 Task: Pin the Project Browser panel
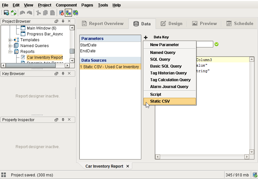tap(63, 21)
